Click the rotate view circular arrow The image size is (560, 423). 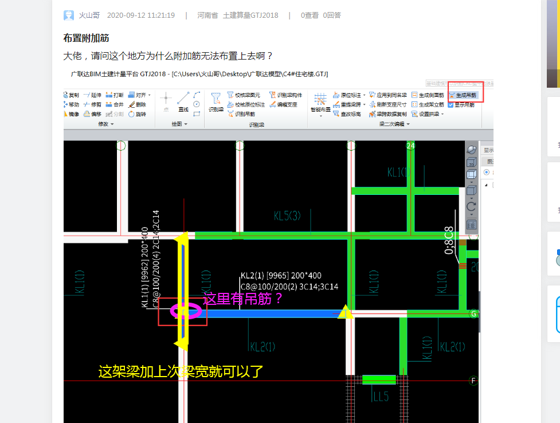[x=471, y=206]
